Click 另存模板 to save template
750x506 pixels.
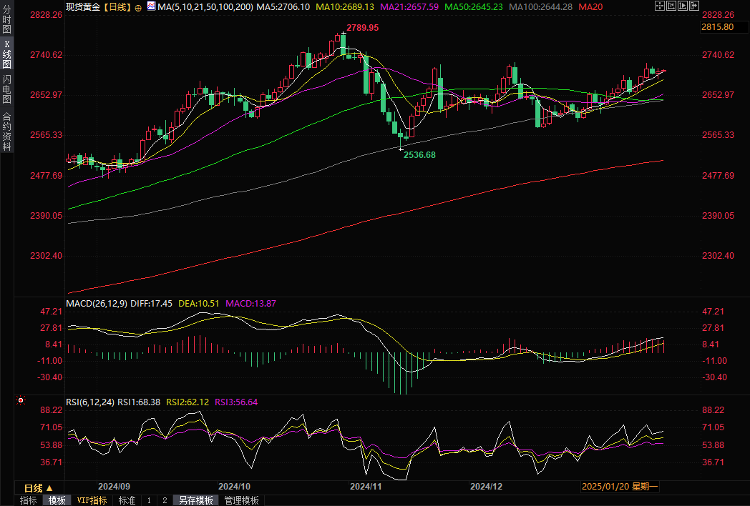[x=196, y=500]
